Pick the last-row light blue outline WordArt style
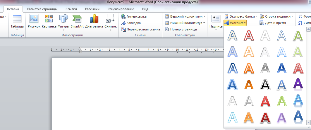The image size is (311, 130). click(233, 117)
